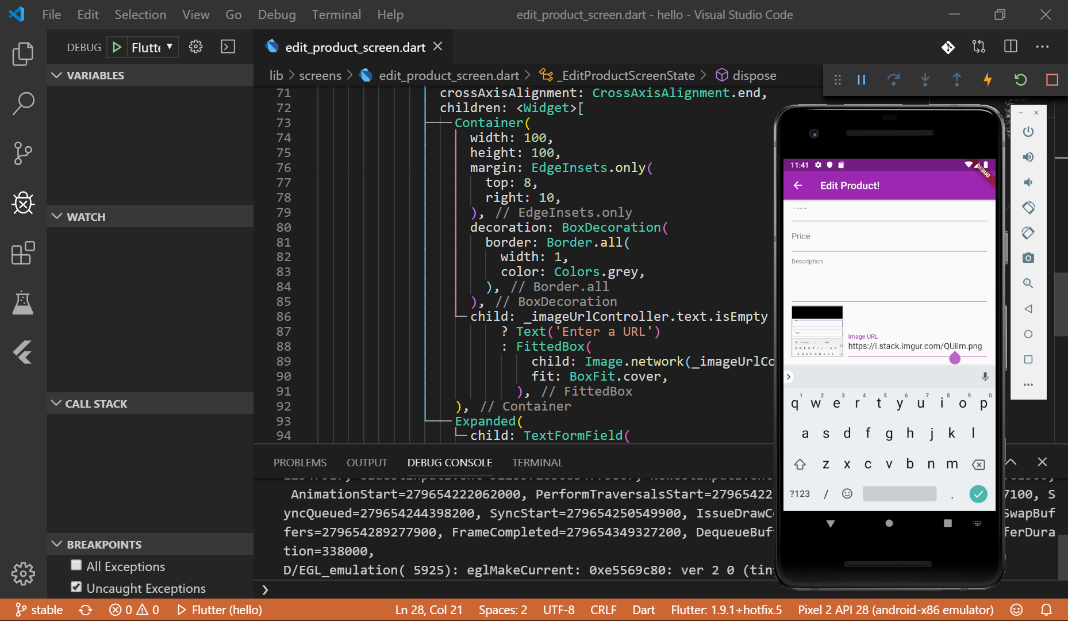Click errors and warnings count
Screen dimensions: 1068x621
[x=134, y=610]
